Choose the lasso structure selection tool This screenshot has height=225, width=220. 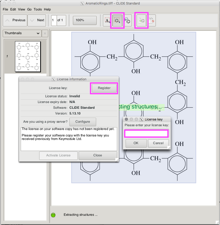point(127,20)
